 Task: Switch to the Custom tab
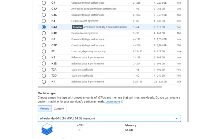point(59,109)
